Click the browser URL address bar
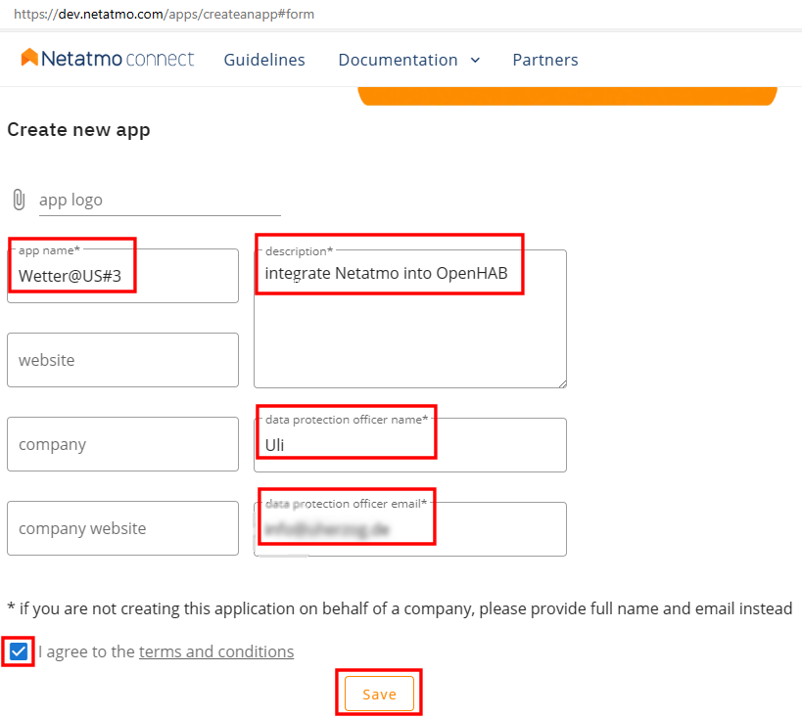This screenshot has width=802, height=718. point(164,14)
